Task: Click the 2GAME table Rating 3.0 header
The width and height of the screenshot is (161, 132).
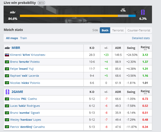Action: [x=145, y=92]
